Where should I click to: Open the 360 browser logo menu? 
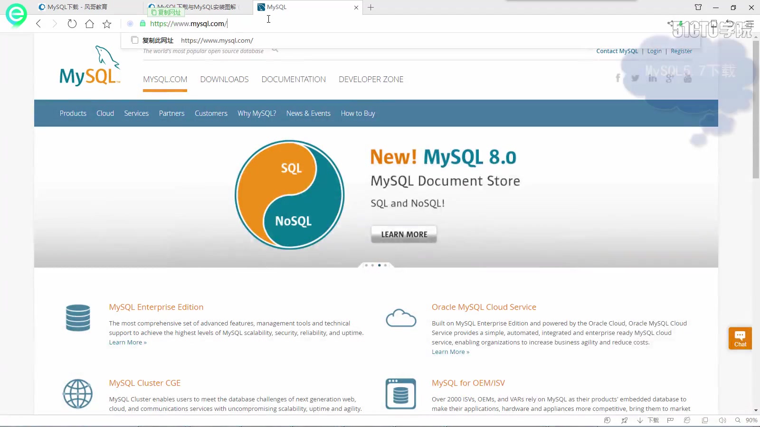[16, 15]
